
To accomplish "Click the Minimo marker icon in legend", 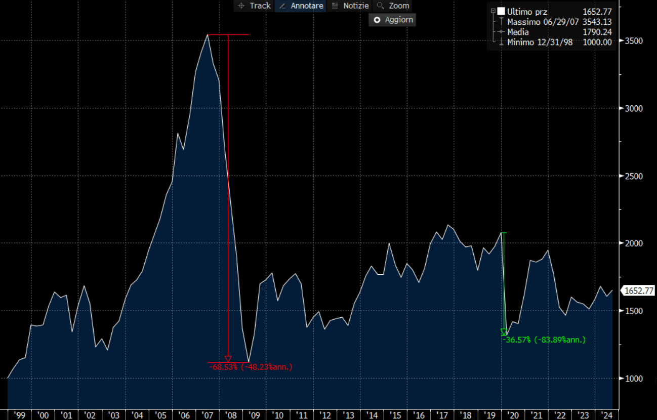I will point(501,42).
